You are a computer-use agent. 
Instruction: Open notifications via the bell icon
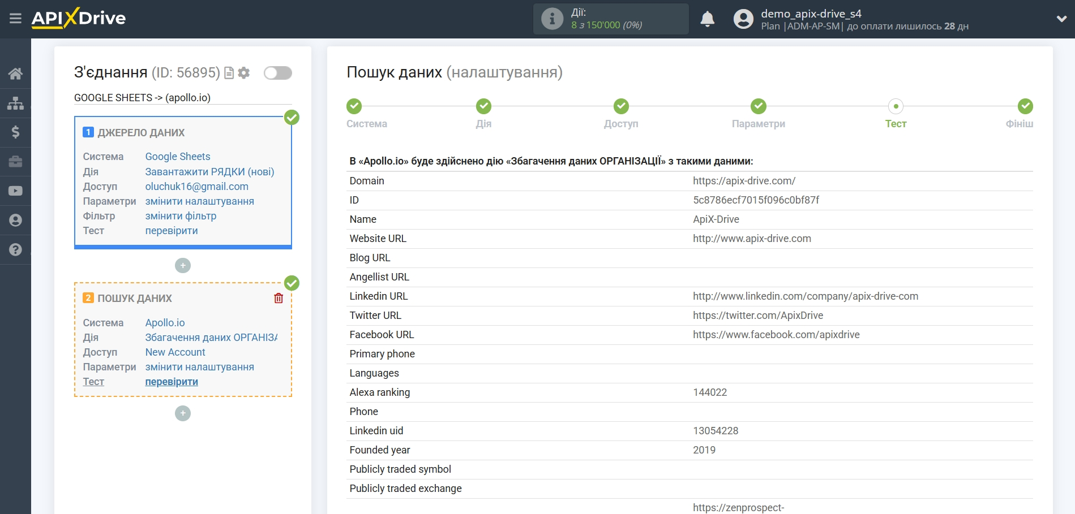click(x=707, y=19)
